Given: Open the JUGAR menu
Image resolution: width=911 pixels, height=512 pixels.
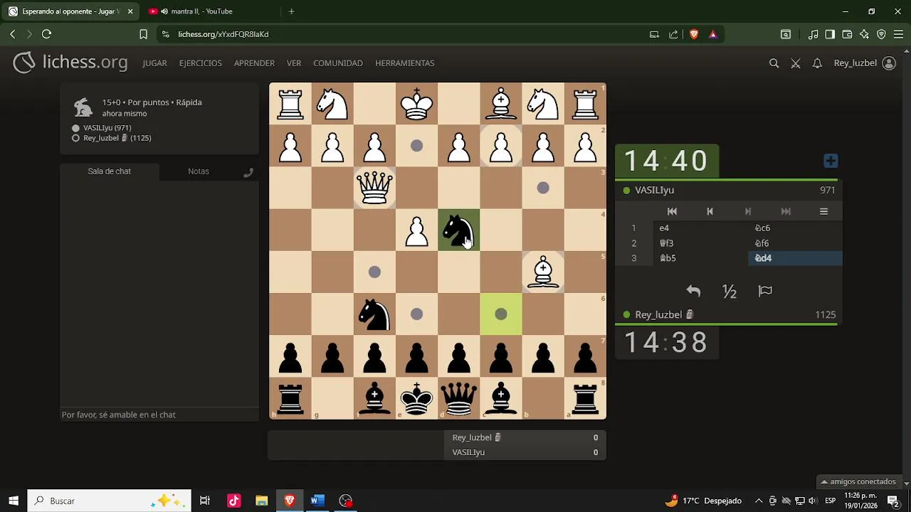Looking at the screenshot, I should click(154, 63).
